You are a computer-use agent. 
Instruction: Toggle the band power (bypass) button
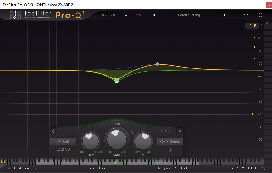(54, 131)
